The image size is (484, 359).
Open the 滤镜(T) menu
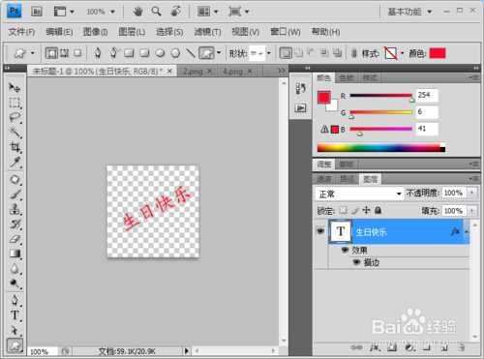click(207, 32)
